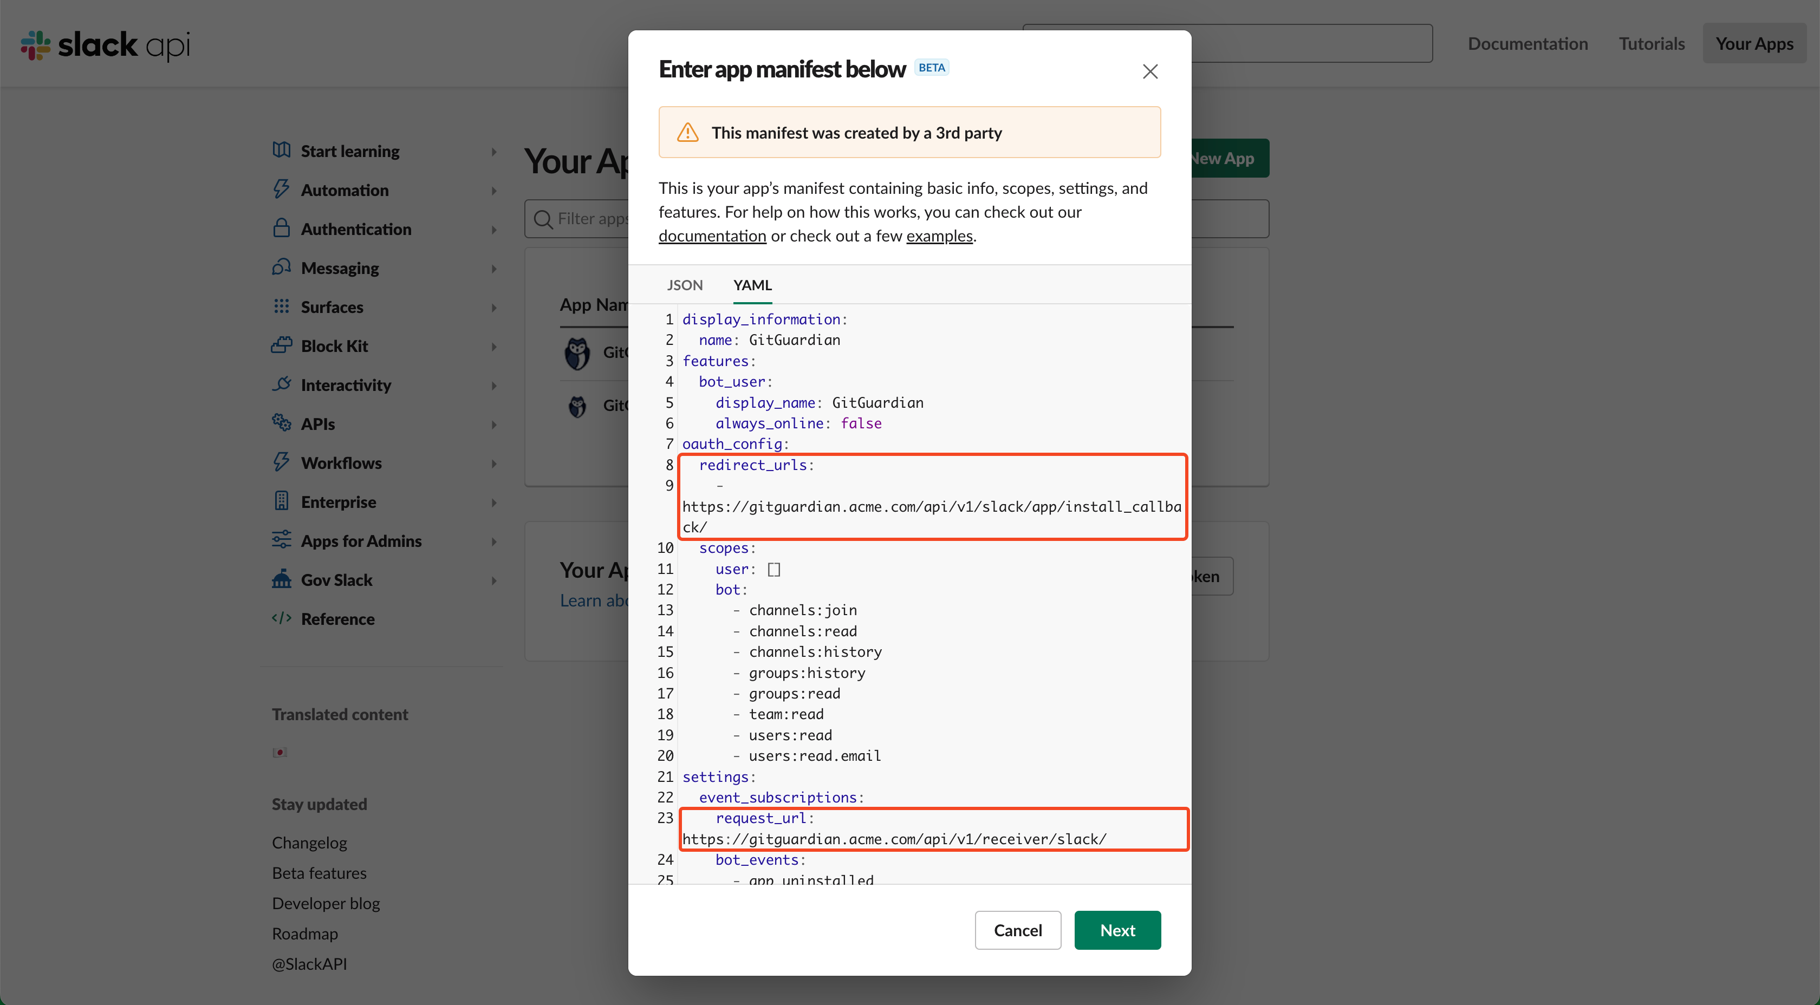
Task: Click the Workflows bolt icon
Action: tap(281, 462)
